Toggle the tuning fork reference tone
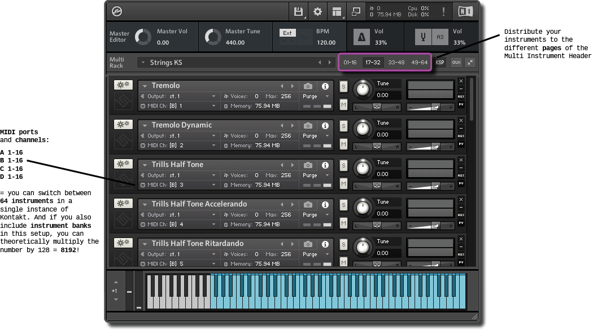593x330 pixels. [x=423, y=37]
